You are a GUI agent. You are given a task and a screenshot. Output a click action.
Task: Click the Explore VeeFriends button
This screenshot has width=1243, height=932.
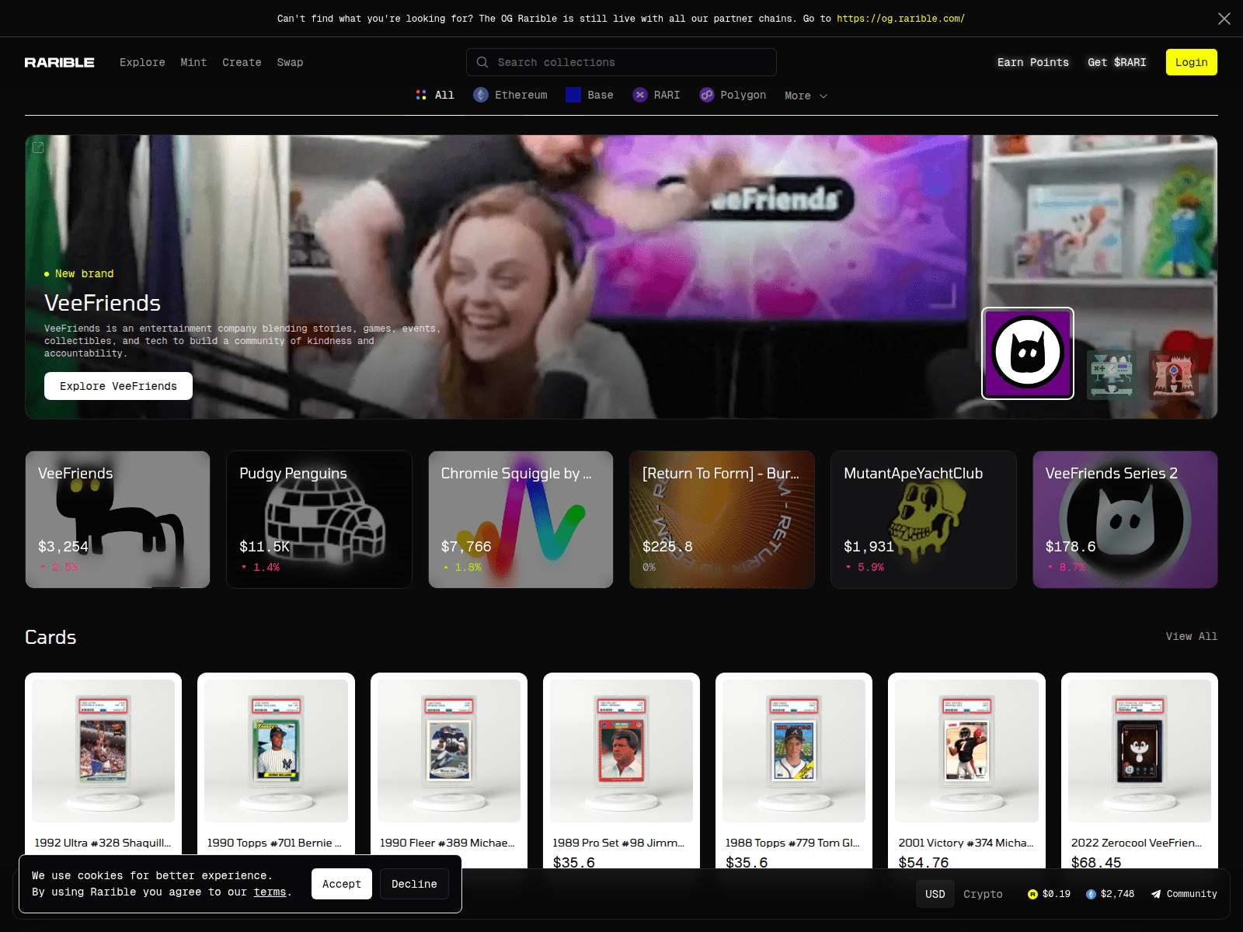[x=118, y=386]
